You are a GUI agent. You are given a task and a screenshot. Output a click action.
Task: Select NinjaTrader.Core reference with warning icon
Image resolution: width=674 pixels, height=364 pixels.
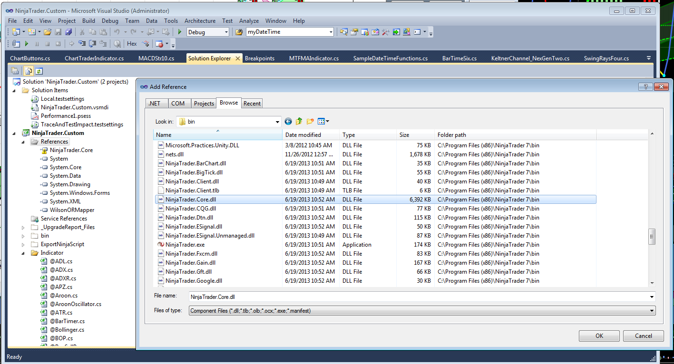pos(71,150)
